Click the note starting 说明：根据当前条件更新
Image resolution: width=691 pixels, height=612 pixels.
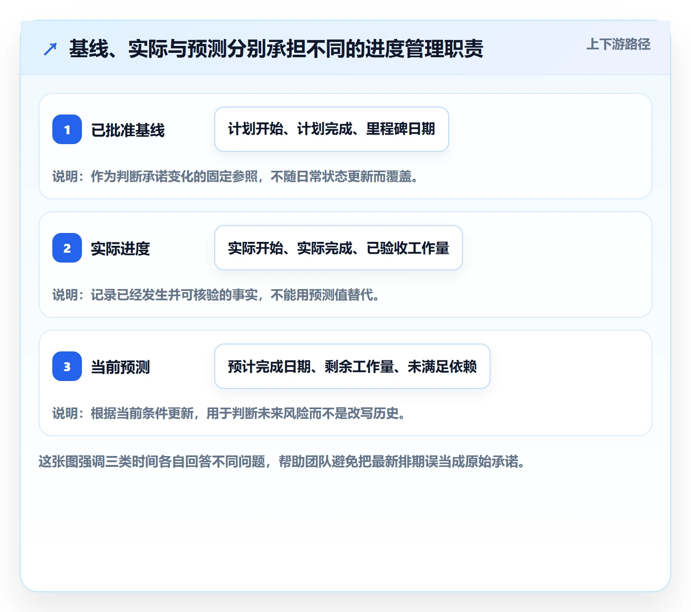pos(229,414)
